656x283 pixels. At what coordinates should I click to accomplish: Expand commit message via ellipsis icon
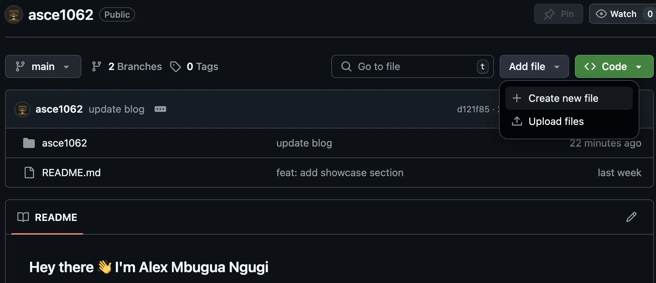point(160,109)
